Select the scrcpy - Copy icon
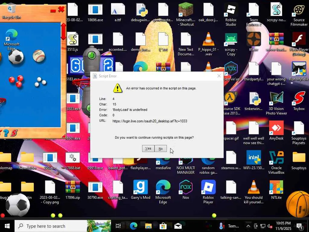 tap(231, 44)
